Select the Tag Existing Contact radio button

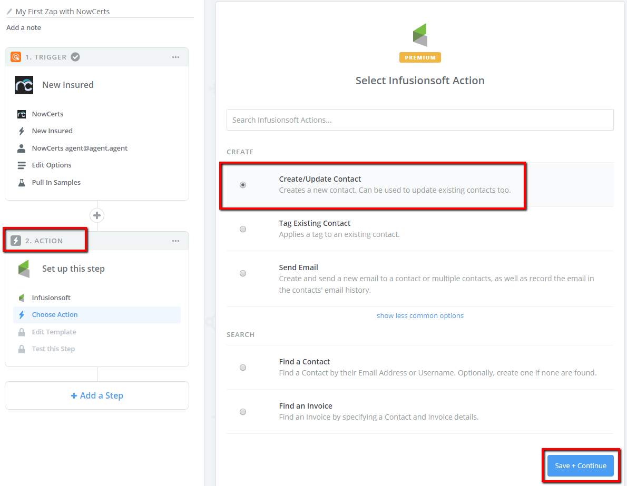[243, 229]
